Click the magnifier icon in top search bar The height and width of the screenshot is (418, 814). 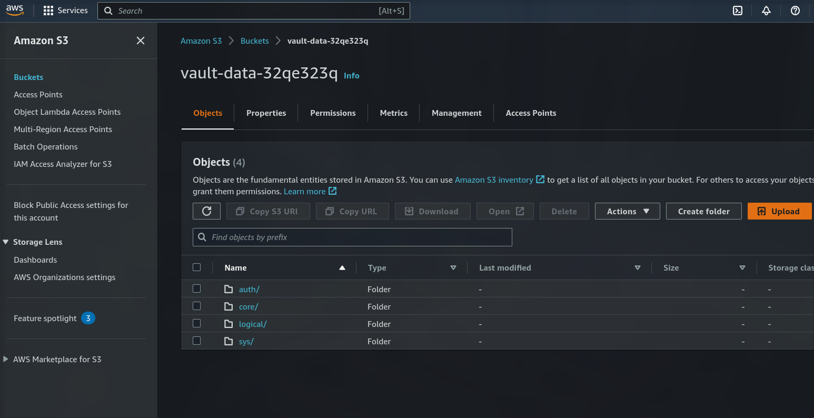[108, 11]
